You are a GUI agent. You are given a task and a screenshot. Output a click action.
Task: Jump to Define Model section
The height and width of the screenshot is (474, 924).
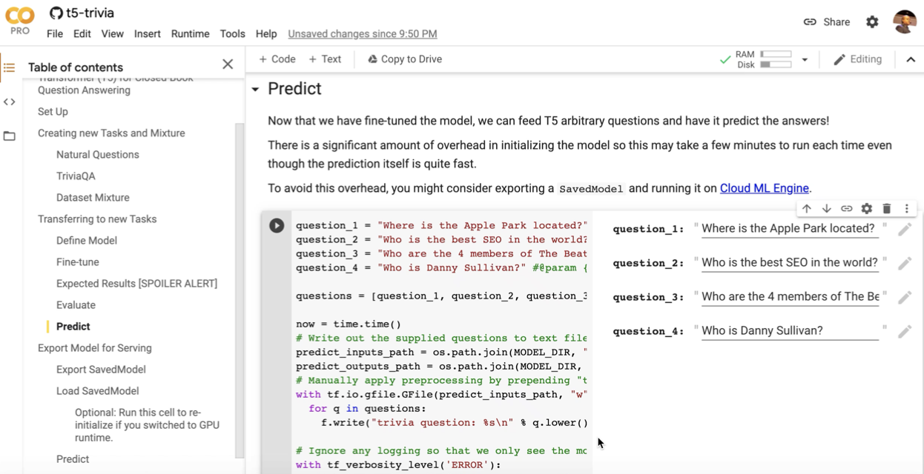[87, 241]
